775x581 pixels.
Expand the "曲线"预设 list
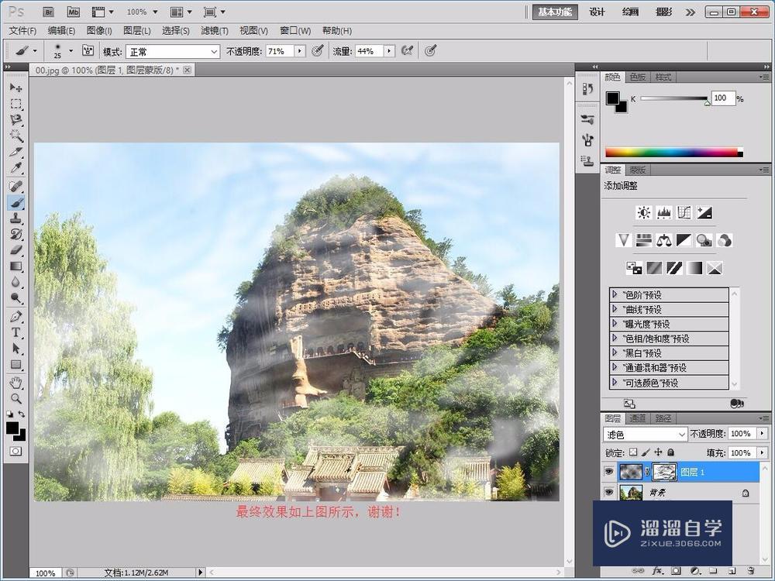pos(615,309)
